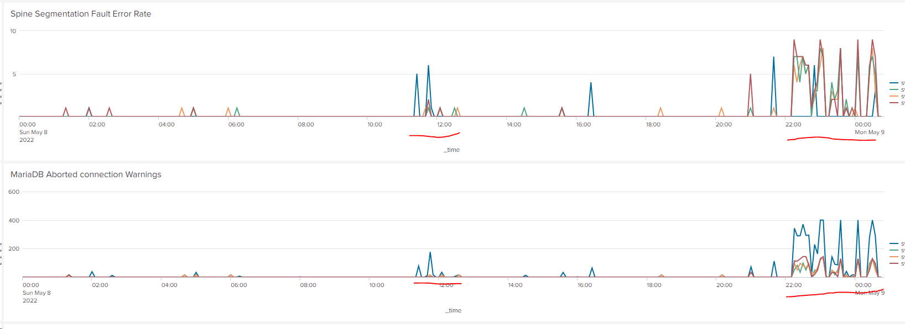Click '00:00 Sun May 8 2022' label in MariaDB chart
905x329 pixels.
coord(37,293)
